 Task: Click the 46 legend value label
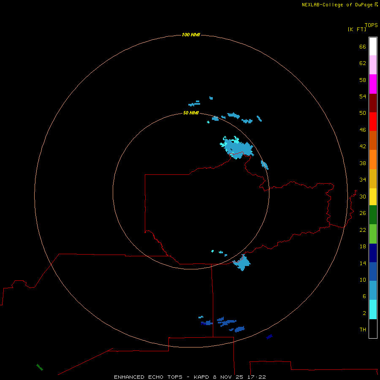[363, 130]
